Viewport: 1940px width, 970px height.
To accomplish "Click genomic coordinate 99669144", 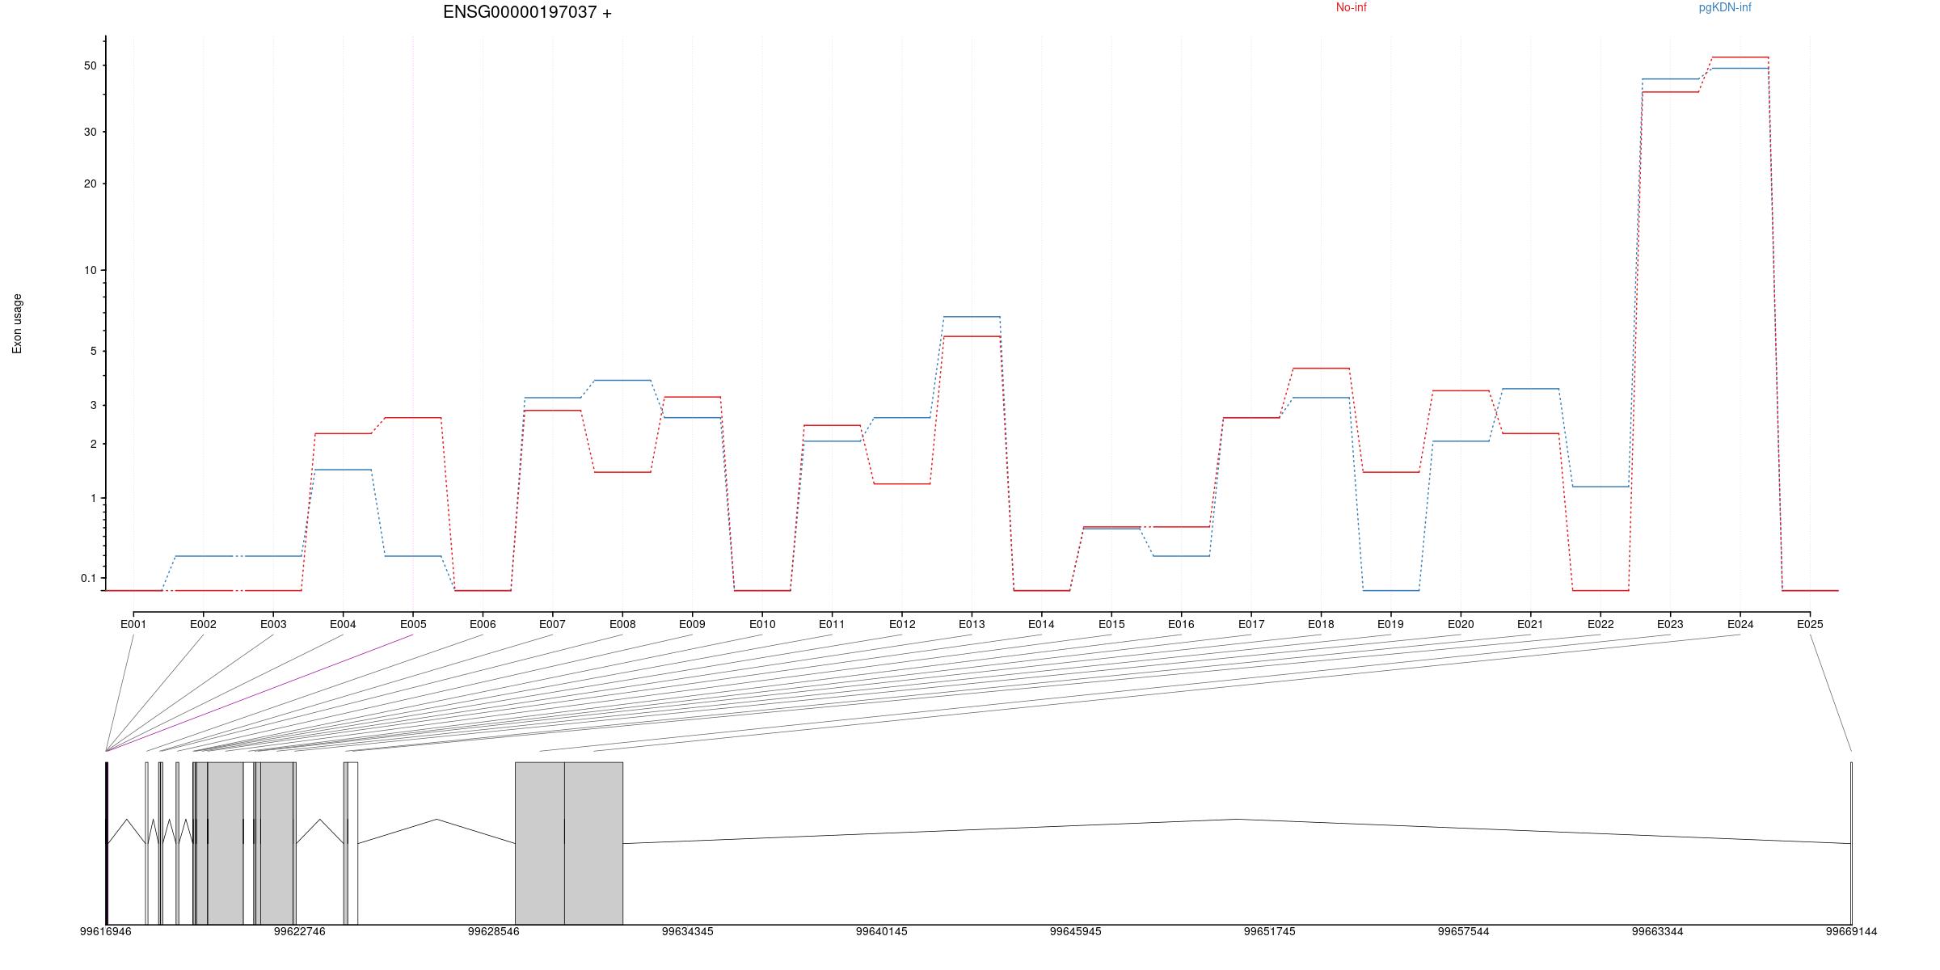I will [1852, 931].
